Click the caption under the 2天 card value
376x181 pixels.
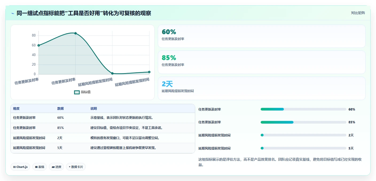pyautogui.click(x=178, y=91)
